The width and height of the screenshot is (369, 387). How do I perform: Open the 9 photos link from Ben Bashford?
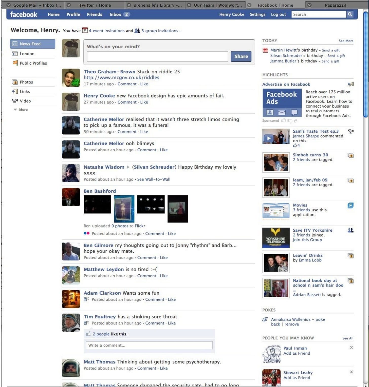[x=120, y=226]
